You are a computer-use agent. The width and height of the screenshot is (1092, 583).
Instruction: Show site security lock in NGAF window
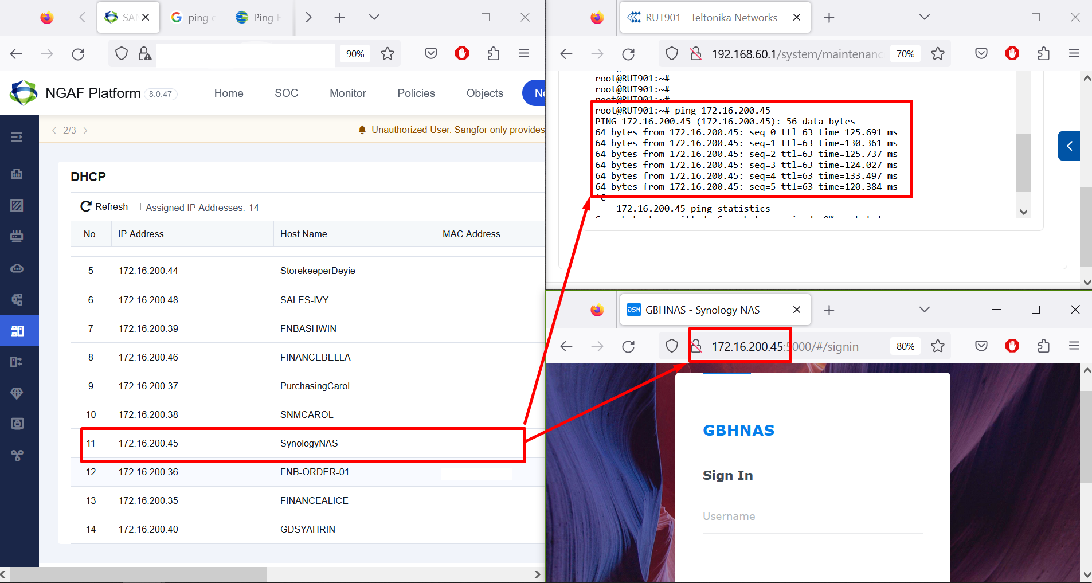click(144, 54)
